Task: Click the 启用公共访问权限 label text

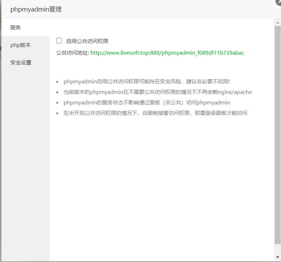Action: [x=87, y=41]
